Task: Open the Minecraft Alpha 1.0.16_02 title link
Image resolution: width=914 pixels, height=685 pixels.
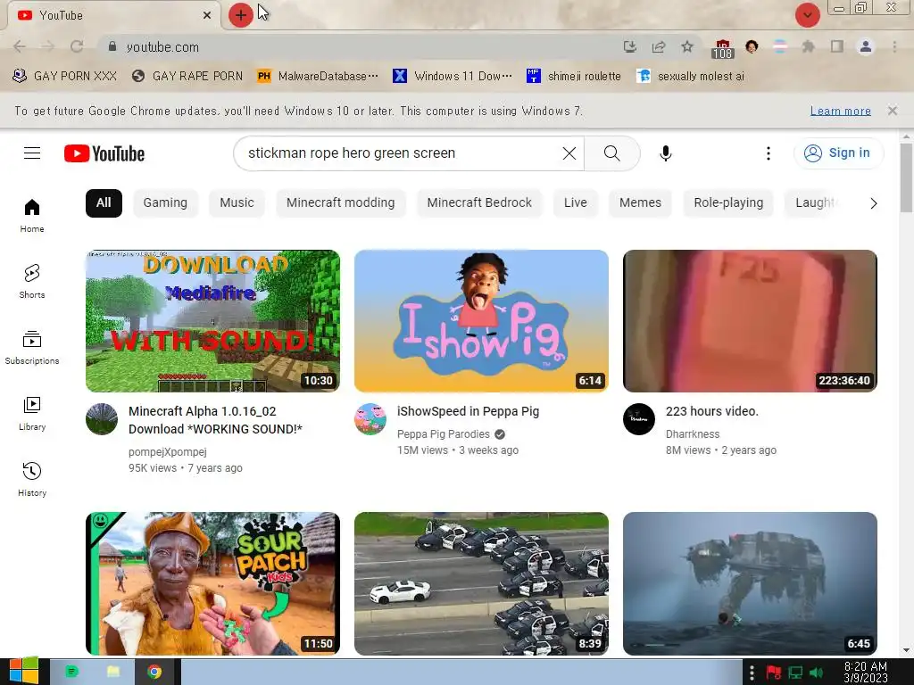Action: [x=216, y=420]
